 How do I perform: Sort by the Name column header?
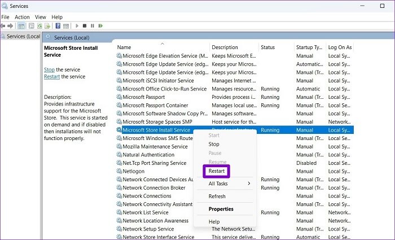click(x=124, y=47)
